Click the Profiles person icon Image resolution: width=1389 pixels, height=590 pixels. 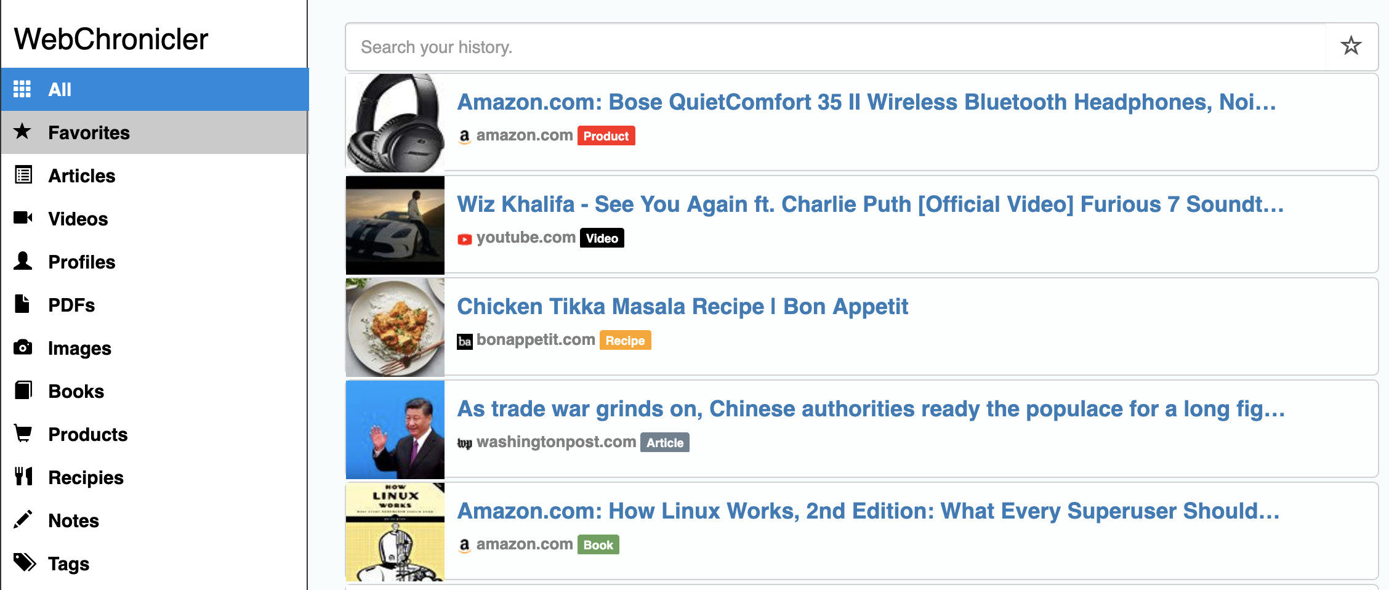coord(23,261)
